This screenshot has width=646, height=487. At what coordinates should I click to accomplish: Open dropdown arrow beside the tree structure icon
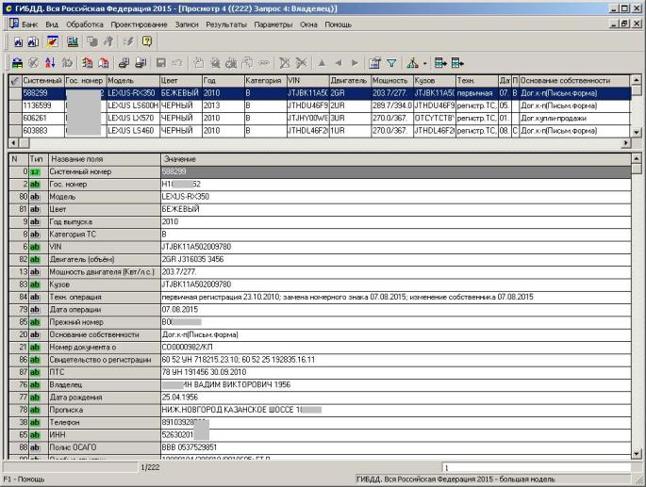point(424,63)
